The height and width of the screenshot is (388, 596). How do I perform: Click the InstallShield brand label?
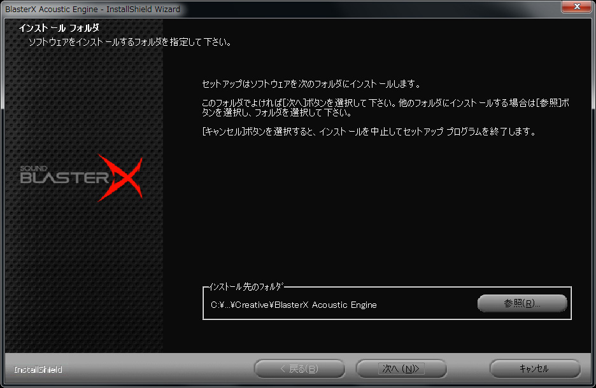click(38, 370)
